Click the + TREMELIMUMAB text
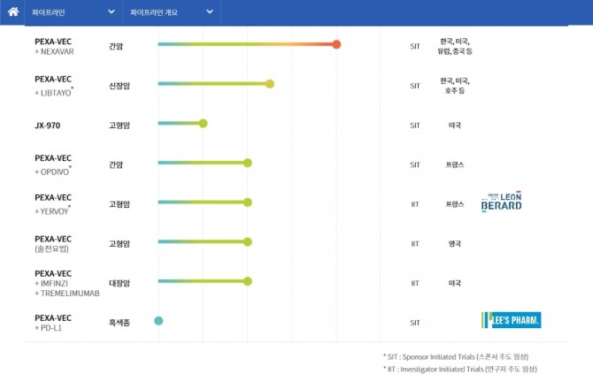The width and height of the screenshot is (593, 382). [x=67, y=294]
